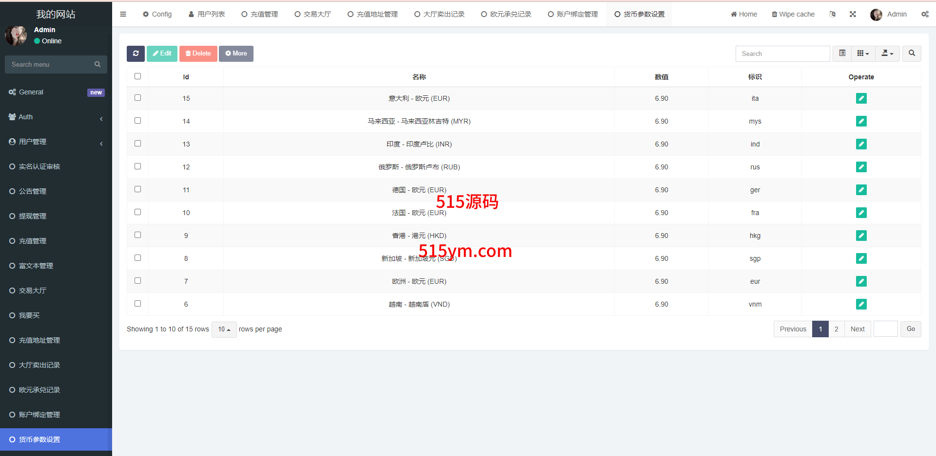Open the columns visibility dropdown
This screenshot has height=456, width=936.
click(x=863, y=54)
